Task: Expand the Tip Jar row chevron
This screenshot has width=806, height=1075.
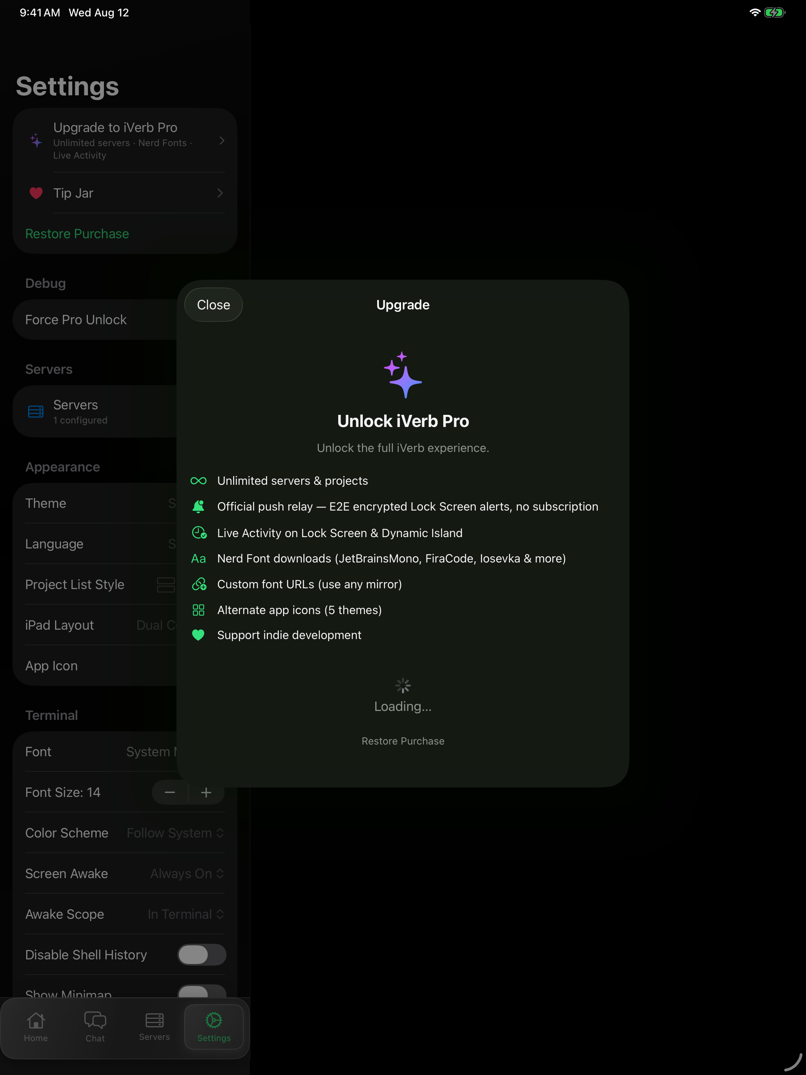Action: point(220,193)
